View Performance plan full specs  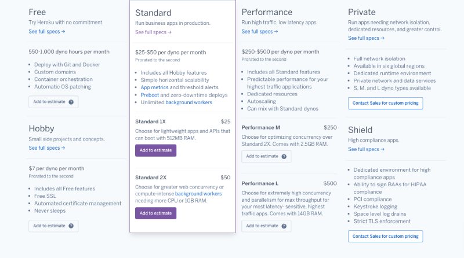(x=259, y=32)
